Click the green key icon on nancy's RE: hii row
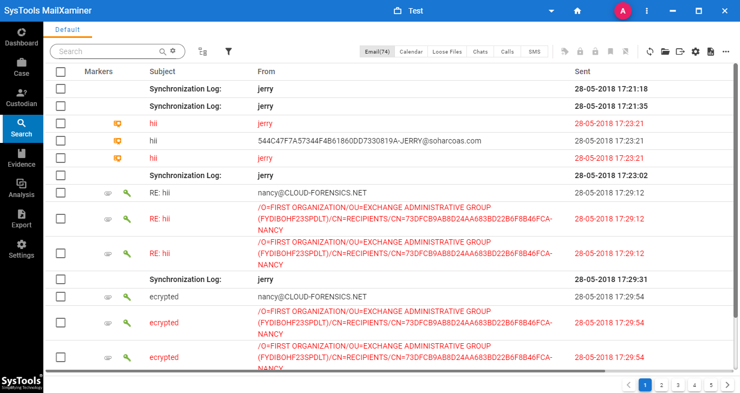This screenshot has height=393, width=740. 127,193
